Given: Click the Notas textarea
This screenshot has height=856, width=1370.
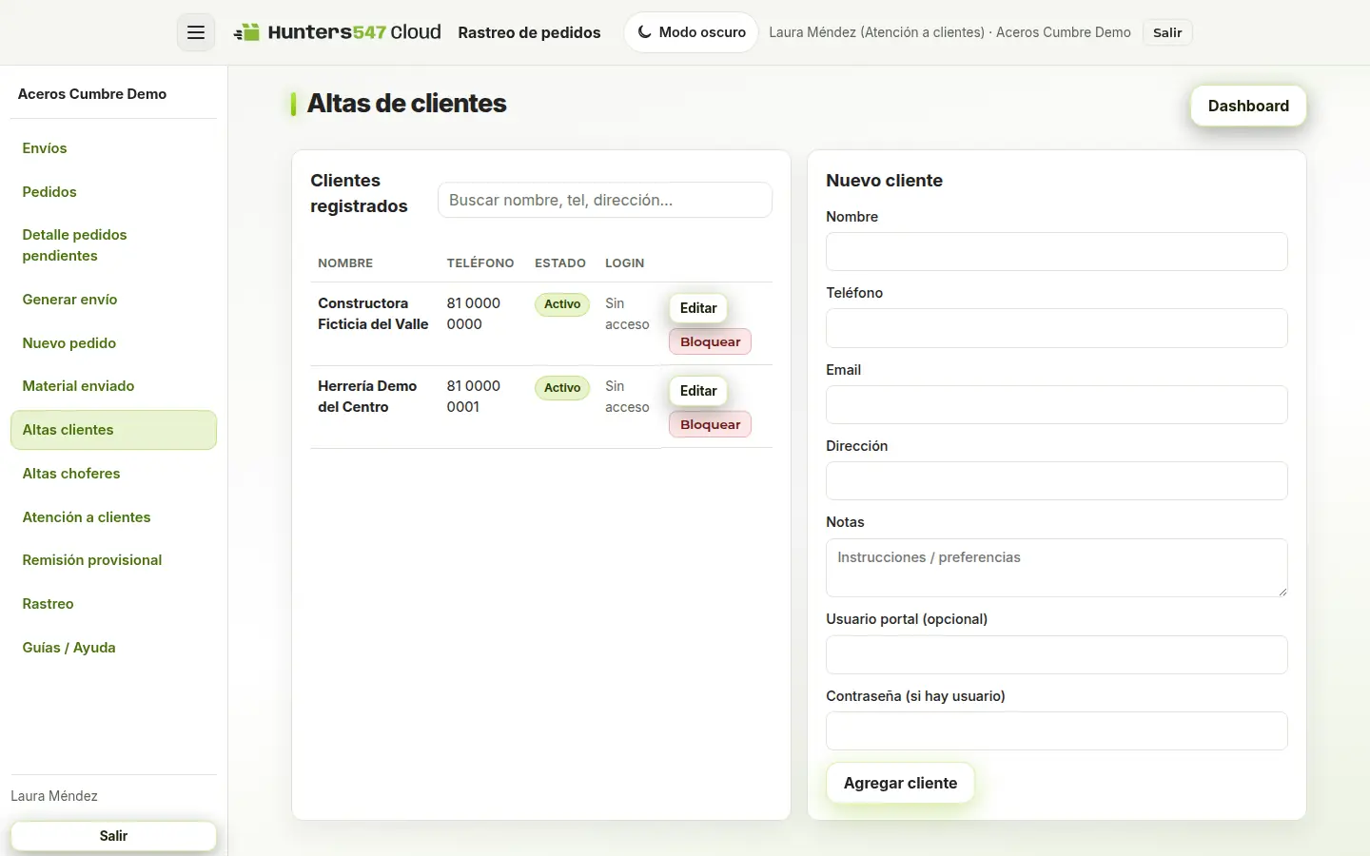Looking at the screenshot, I should click(1057, 568).
